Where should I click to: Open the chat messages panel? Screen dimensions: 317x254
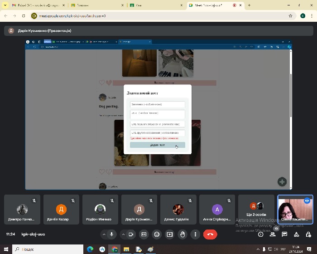284,234
